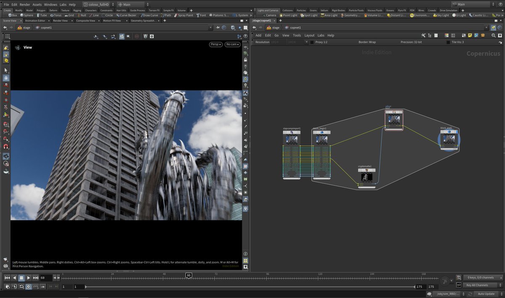
Task: Select the Sphere shelf tool
Action: (26, 15)
